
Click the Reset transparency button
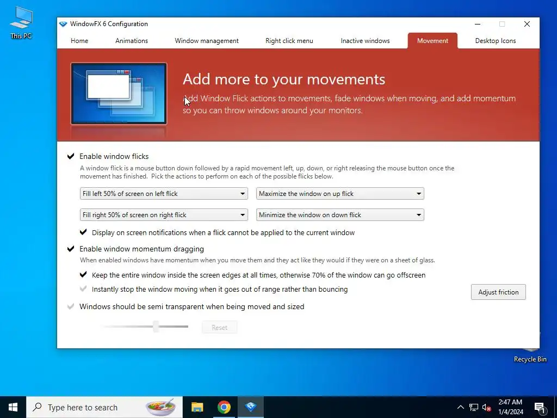pos(220,327)
